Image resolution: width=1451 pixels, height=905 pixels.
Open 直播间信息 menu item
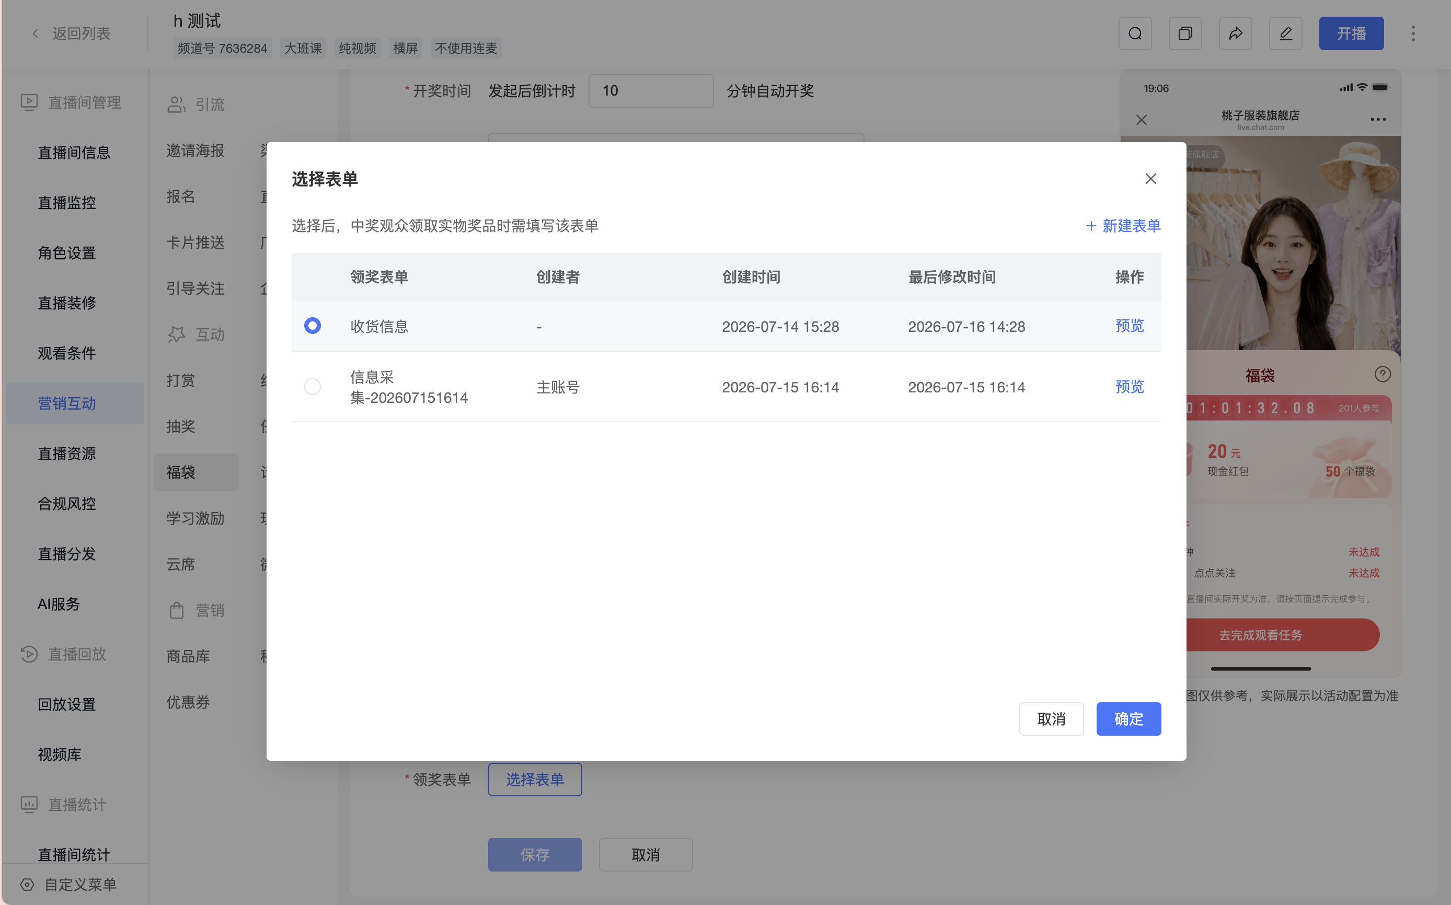pos(74,153)
